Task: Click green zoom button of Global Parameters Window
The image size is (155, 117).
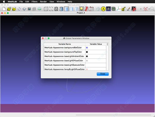Action: pyautogui.click(x=49, y=38)
